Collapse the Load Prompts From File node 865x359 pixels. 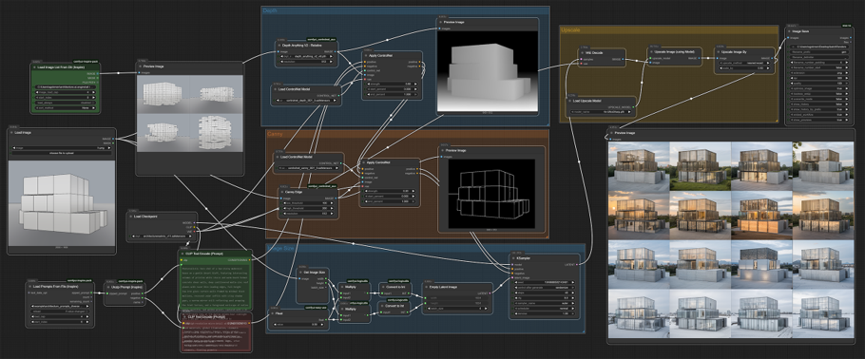pos(29,286)
